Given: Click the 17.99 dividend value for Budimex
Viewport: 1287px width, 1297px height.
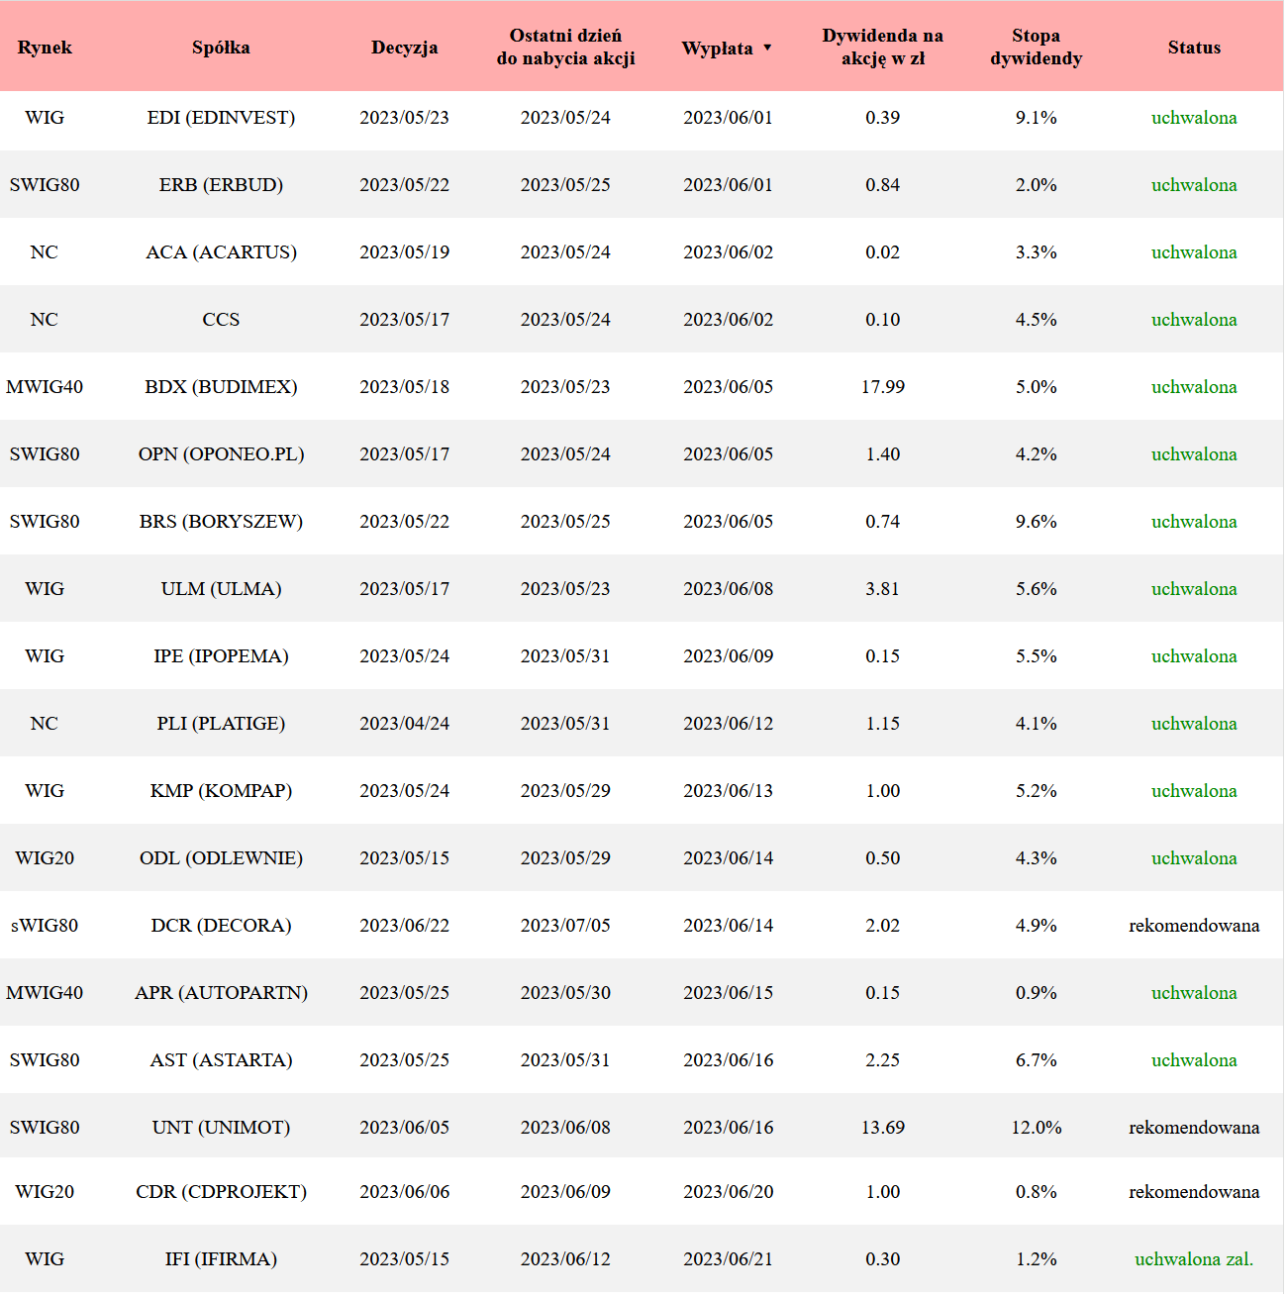Looking at the screenshot, I should pyautogui.click(x=882, y=387).
